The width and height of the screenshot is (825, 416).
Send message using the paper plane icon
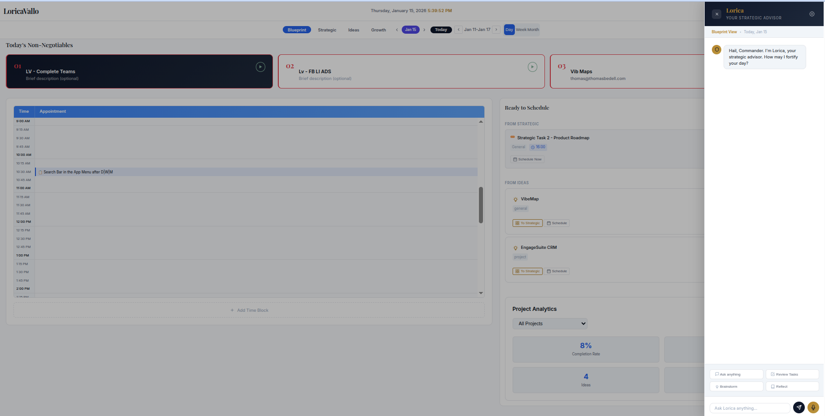799,407
